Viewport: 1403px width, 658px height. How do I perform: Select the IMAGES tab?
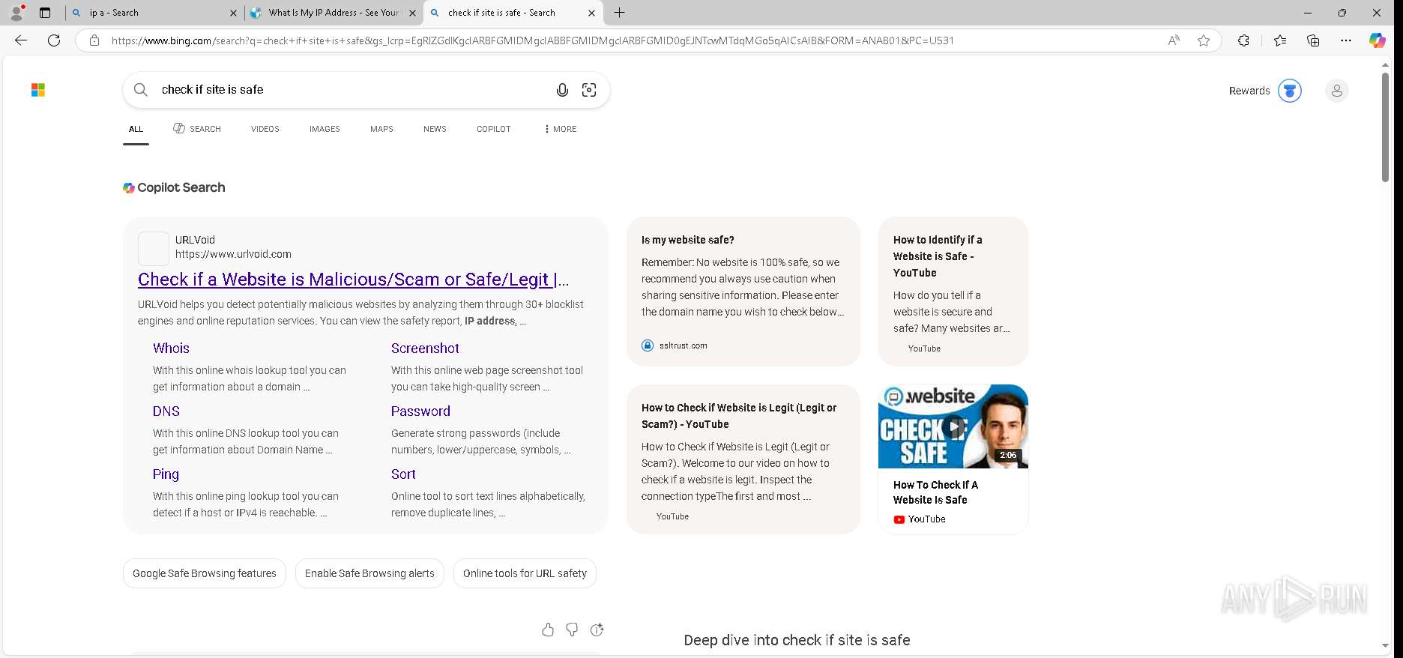pyautogui.click(x=325, y=129)
